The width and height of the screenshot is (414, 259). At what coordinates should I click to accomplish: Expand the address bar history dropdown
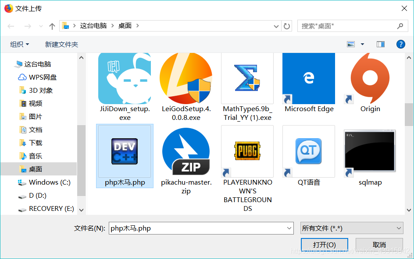coord(276,26)
